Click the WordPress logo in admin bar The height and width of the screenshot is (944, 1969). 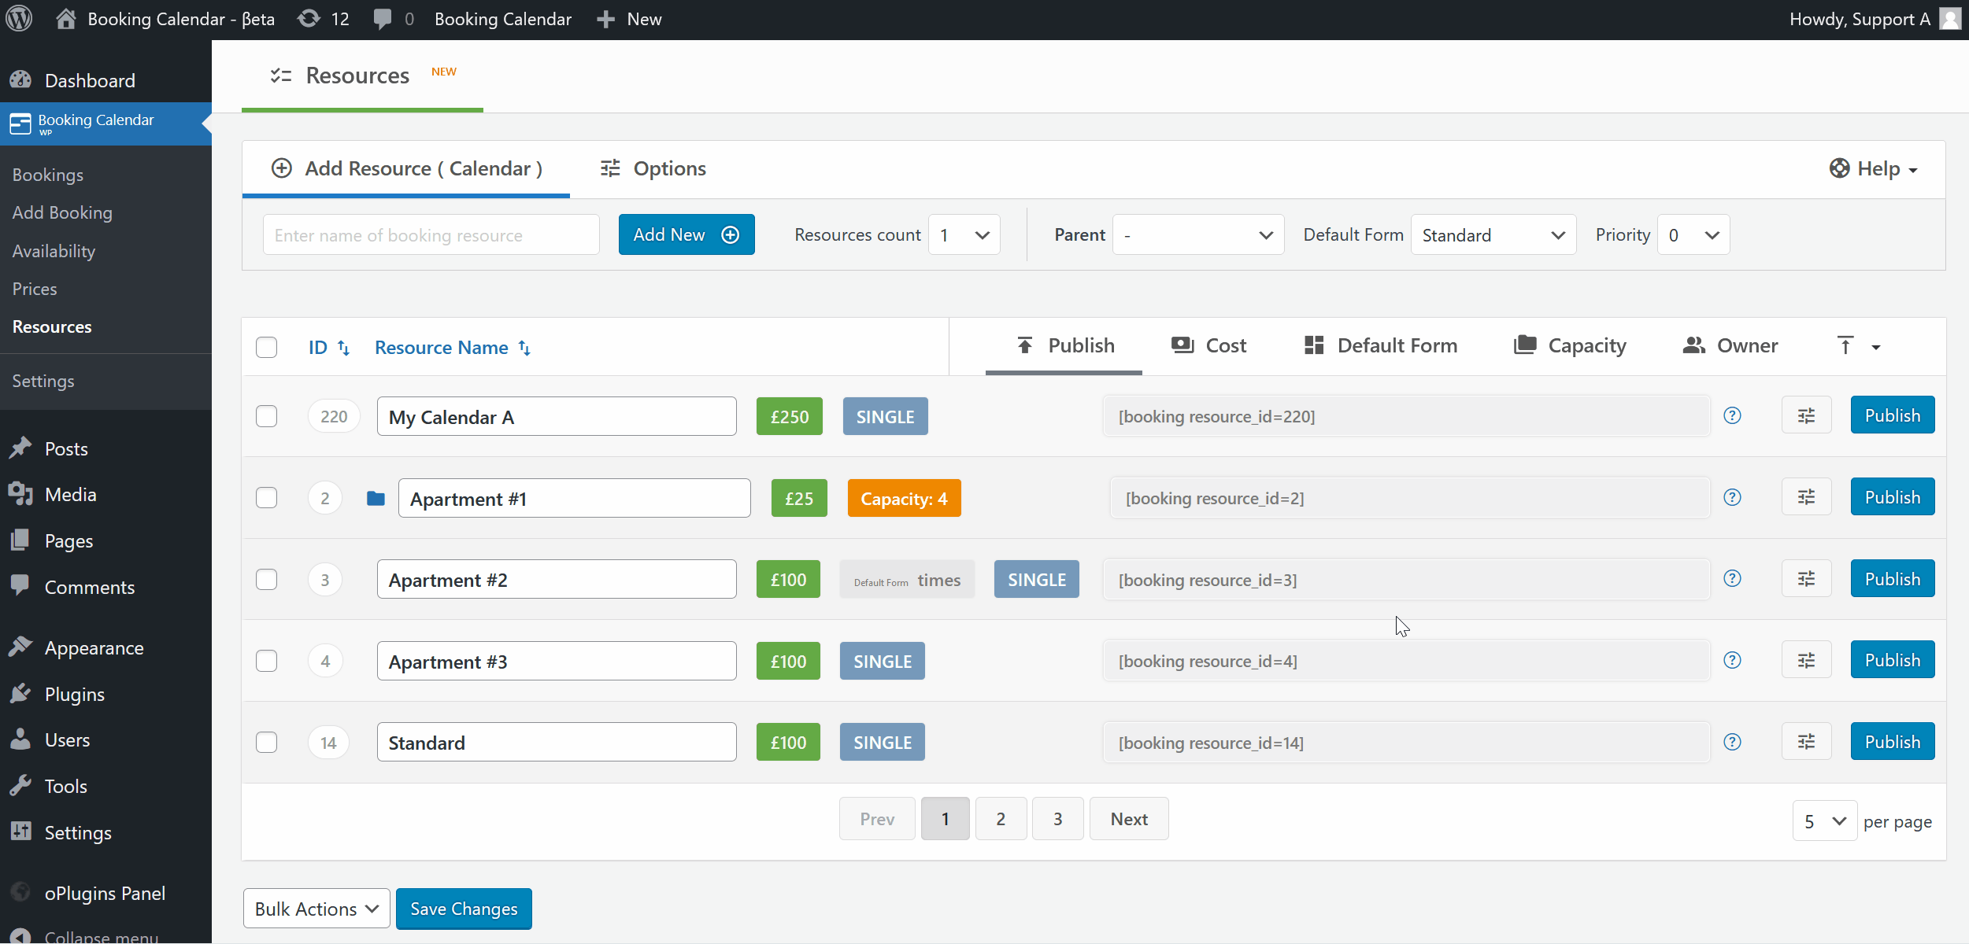point(19,19)
